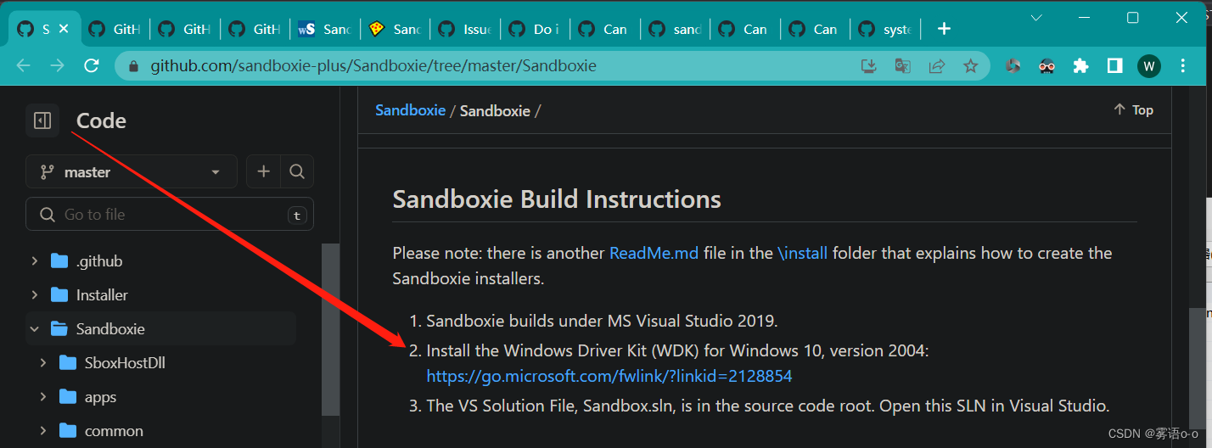Image resolution: width=1212 pixels, height=448 pixels.
Task: Select the Installer tree row label
Action: 102,294
